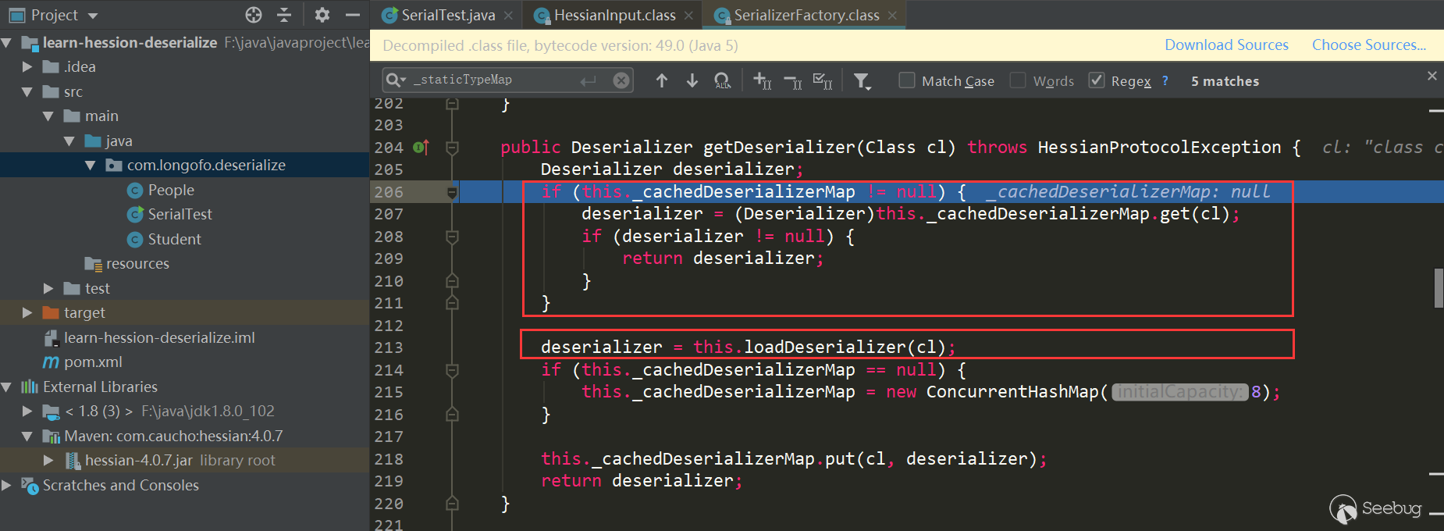Open Project panel settings gear

pos(322,15)
